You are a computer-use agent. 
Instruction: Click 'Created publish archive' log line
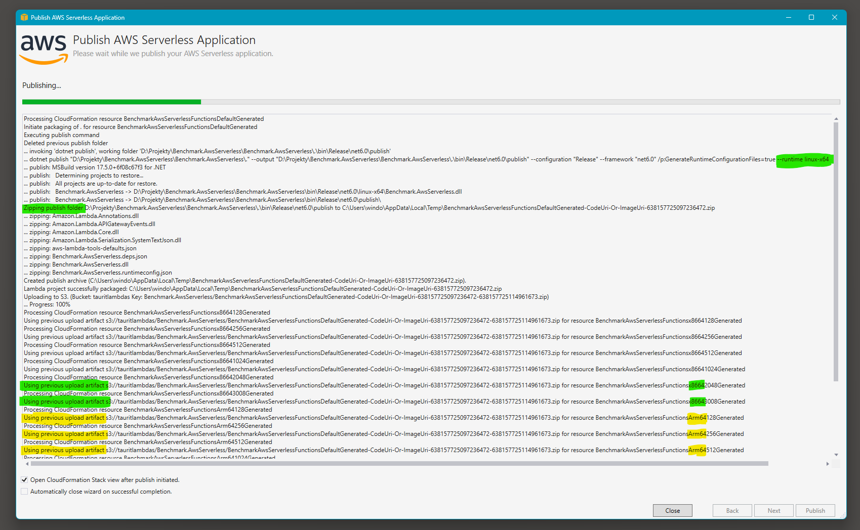point(245,281)
